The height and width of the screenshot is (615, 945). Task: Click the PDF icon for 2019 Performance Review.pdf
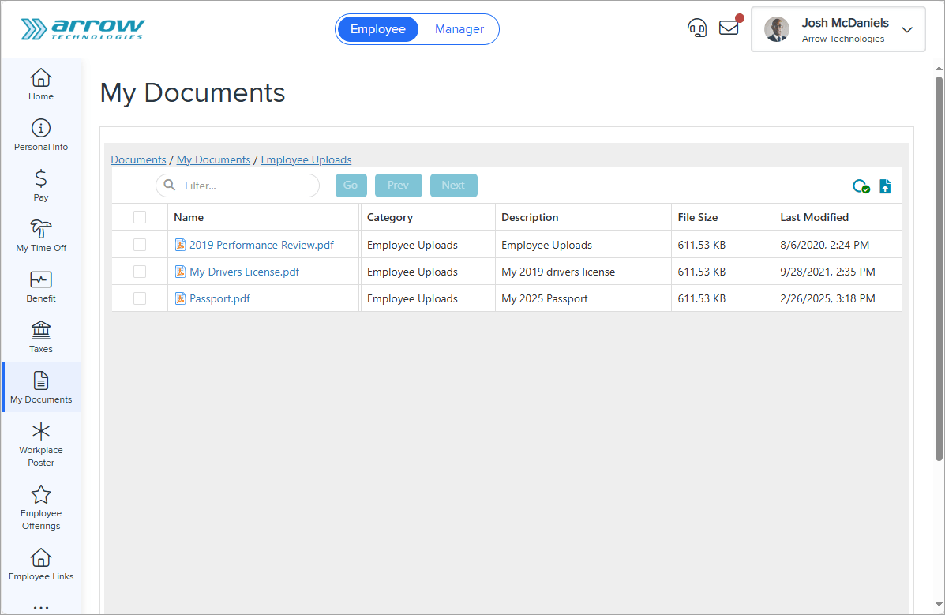(x=180, y=245)
